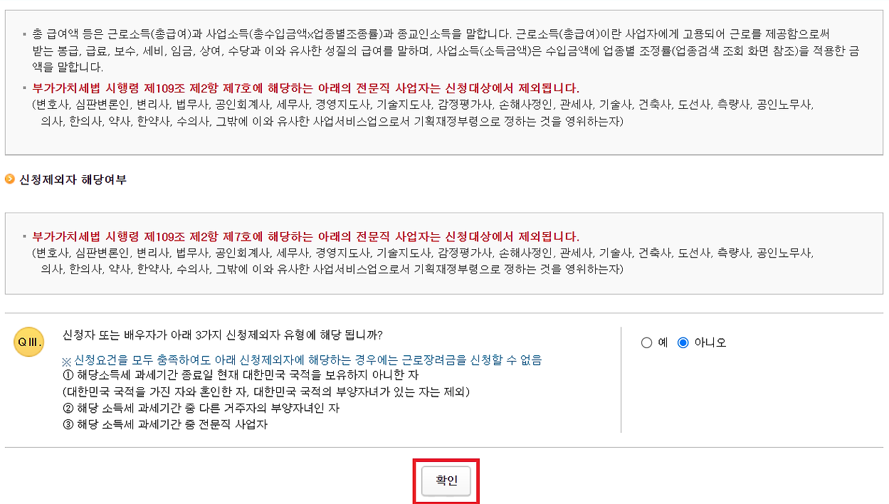
Task: Click the 확인 confirmation button
Action: (x=446, y=481)
